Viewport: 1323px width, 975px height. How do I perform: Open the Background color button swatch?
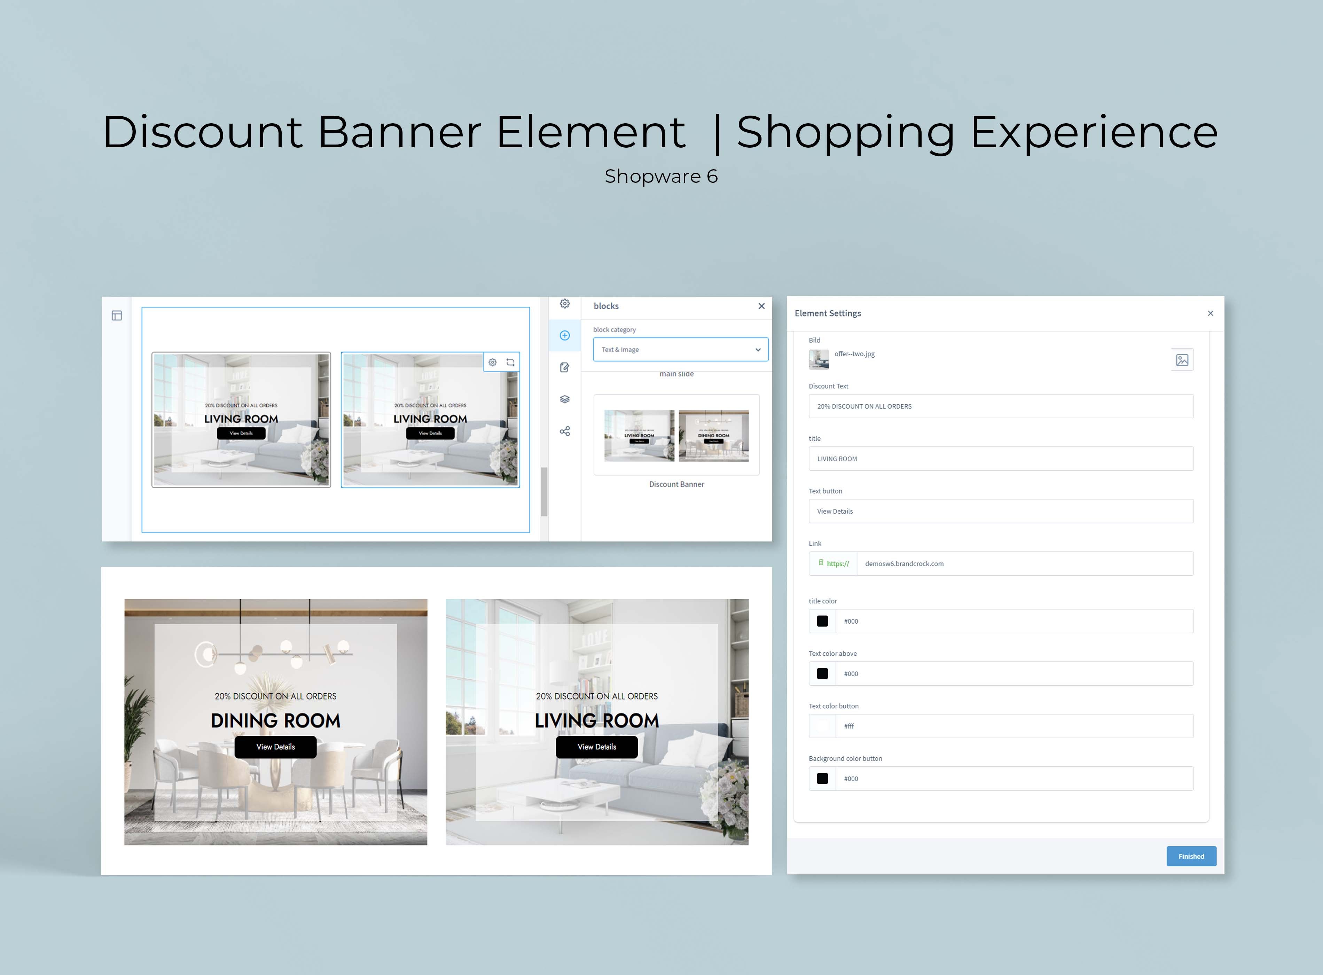coord(822,779)
